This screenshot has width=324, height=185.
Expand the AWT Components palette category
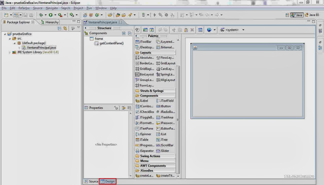coord(155,166)
